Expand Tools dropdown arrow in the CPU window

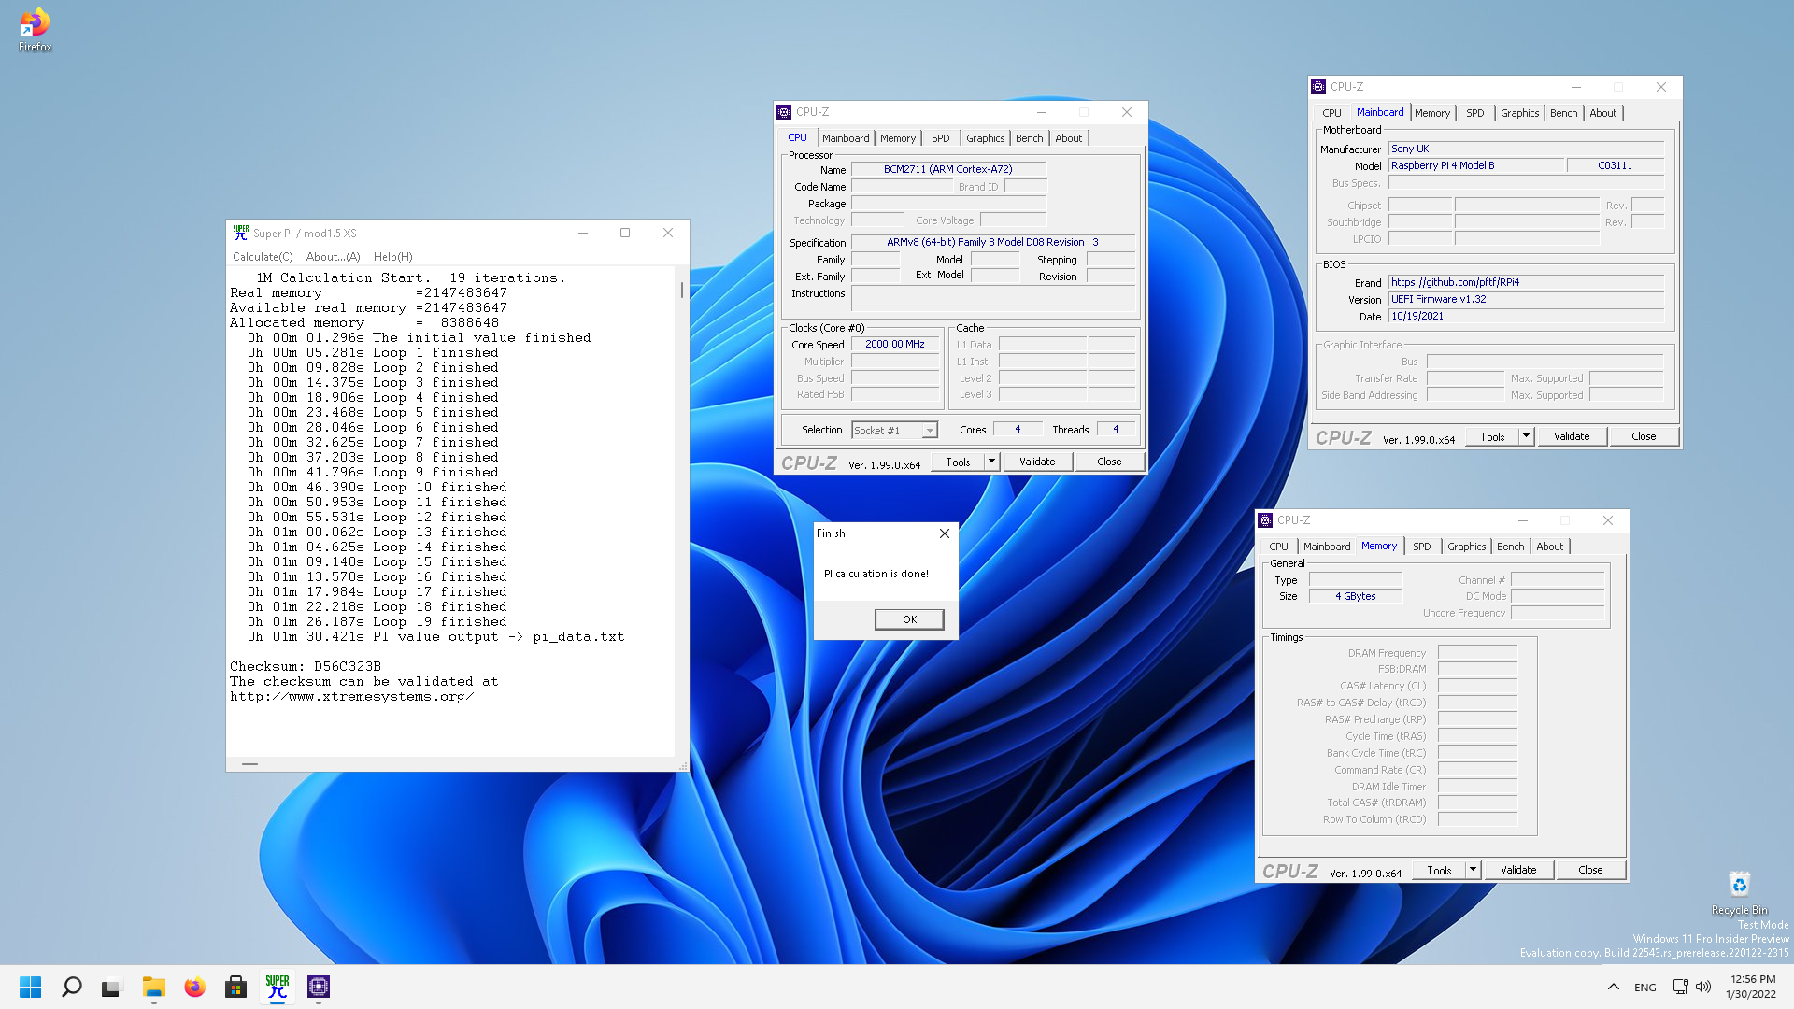[991, 462]
